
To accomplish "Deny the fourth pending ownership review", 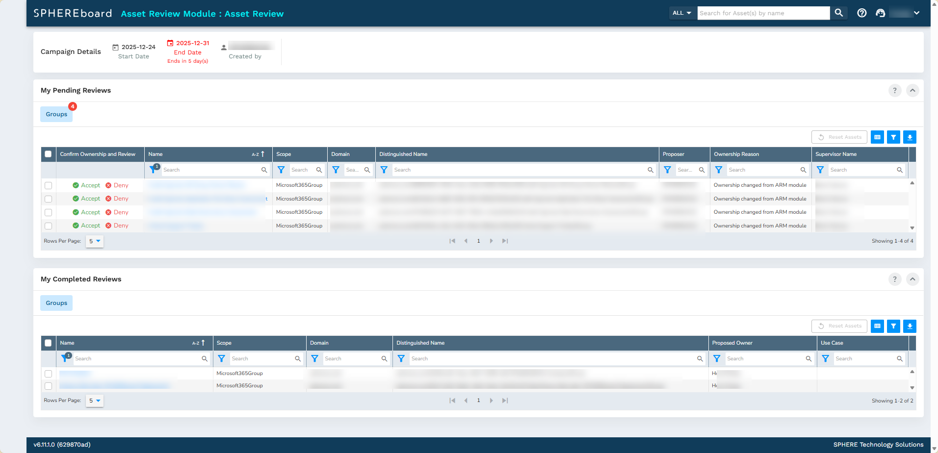I will coord(117,226).
